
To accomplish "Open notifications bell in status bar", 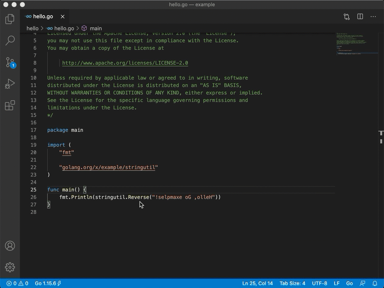I will tap(375, 283).
